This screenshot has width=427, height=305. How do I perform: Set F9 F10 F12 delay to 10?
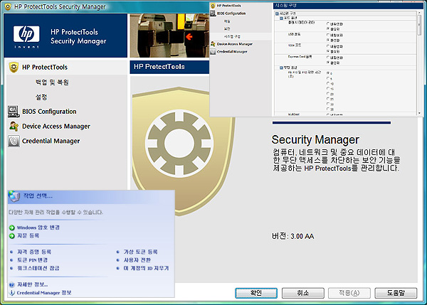coord(328,83)
